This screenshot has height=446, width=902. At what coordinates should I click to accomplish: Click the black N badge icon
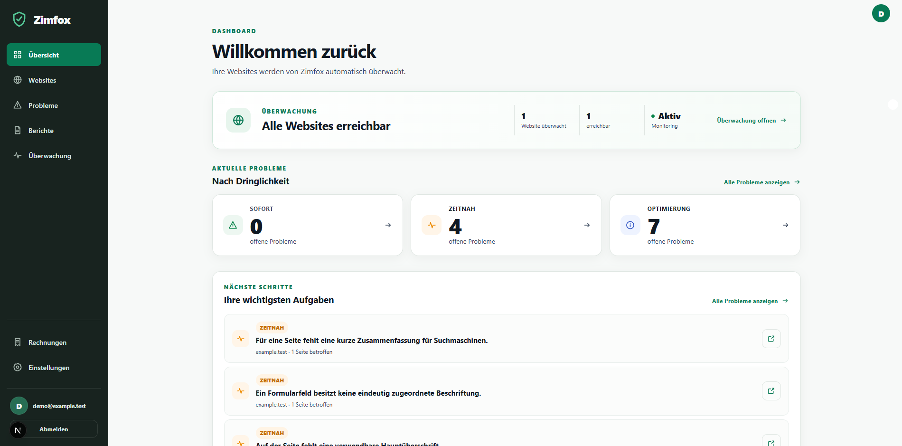click(18, 430)
